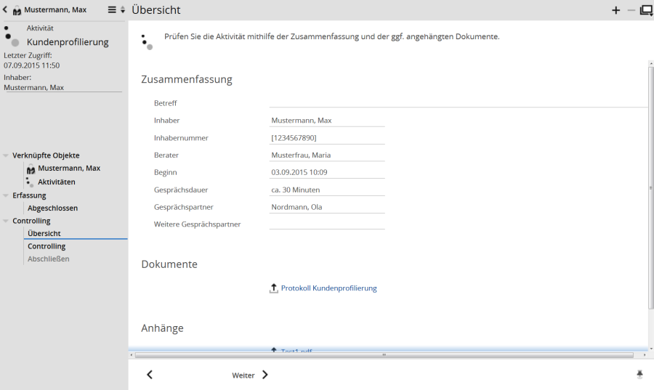Select Übersicht in the navigation tree
Screen dimensions: 654x390
[x=44, y=234]
